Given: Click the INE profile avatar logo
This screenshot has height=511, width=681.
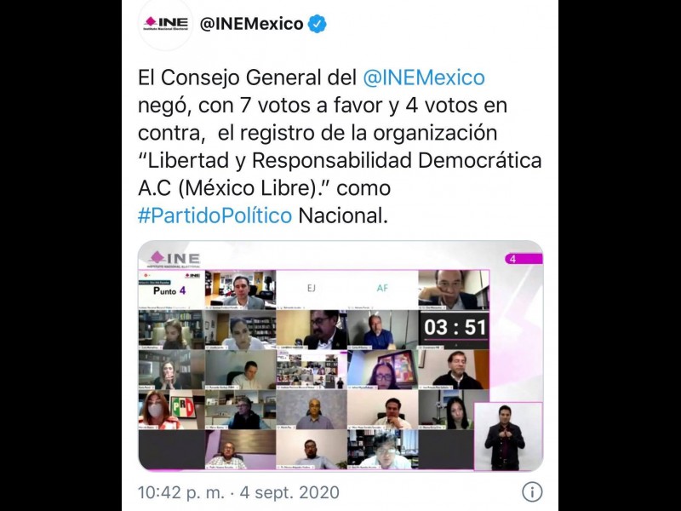Looking at the screenshot, I should point(165,24).
